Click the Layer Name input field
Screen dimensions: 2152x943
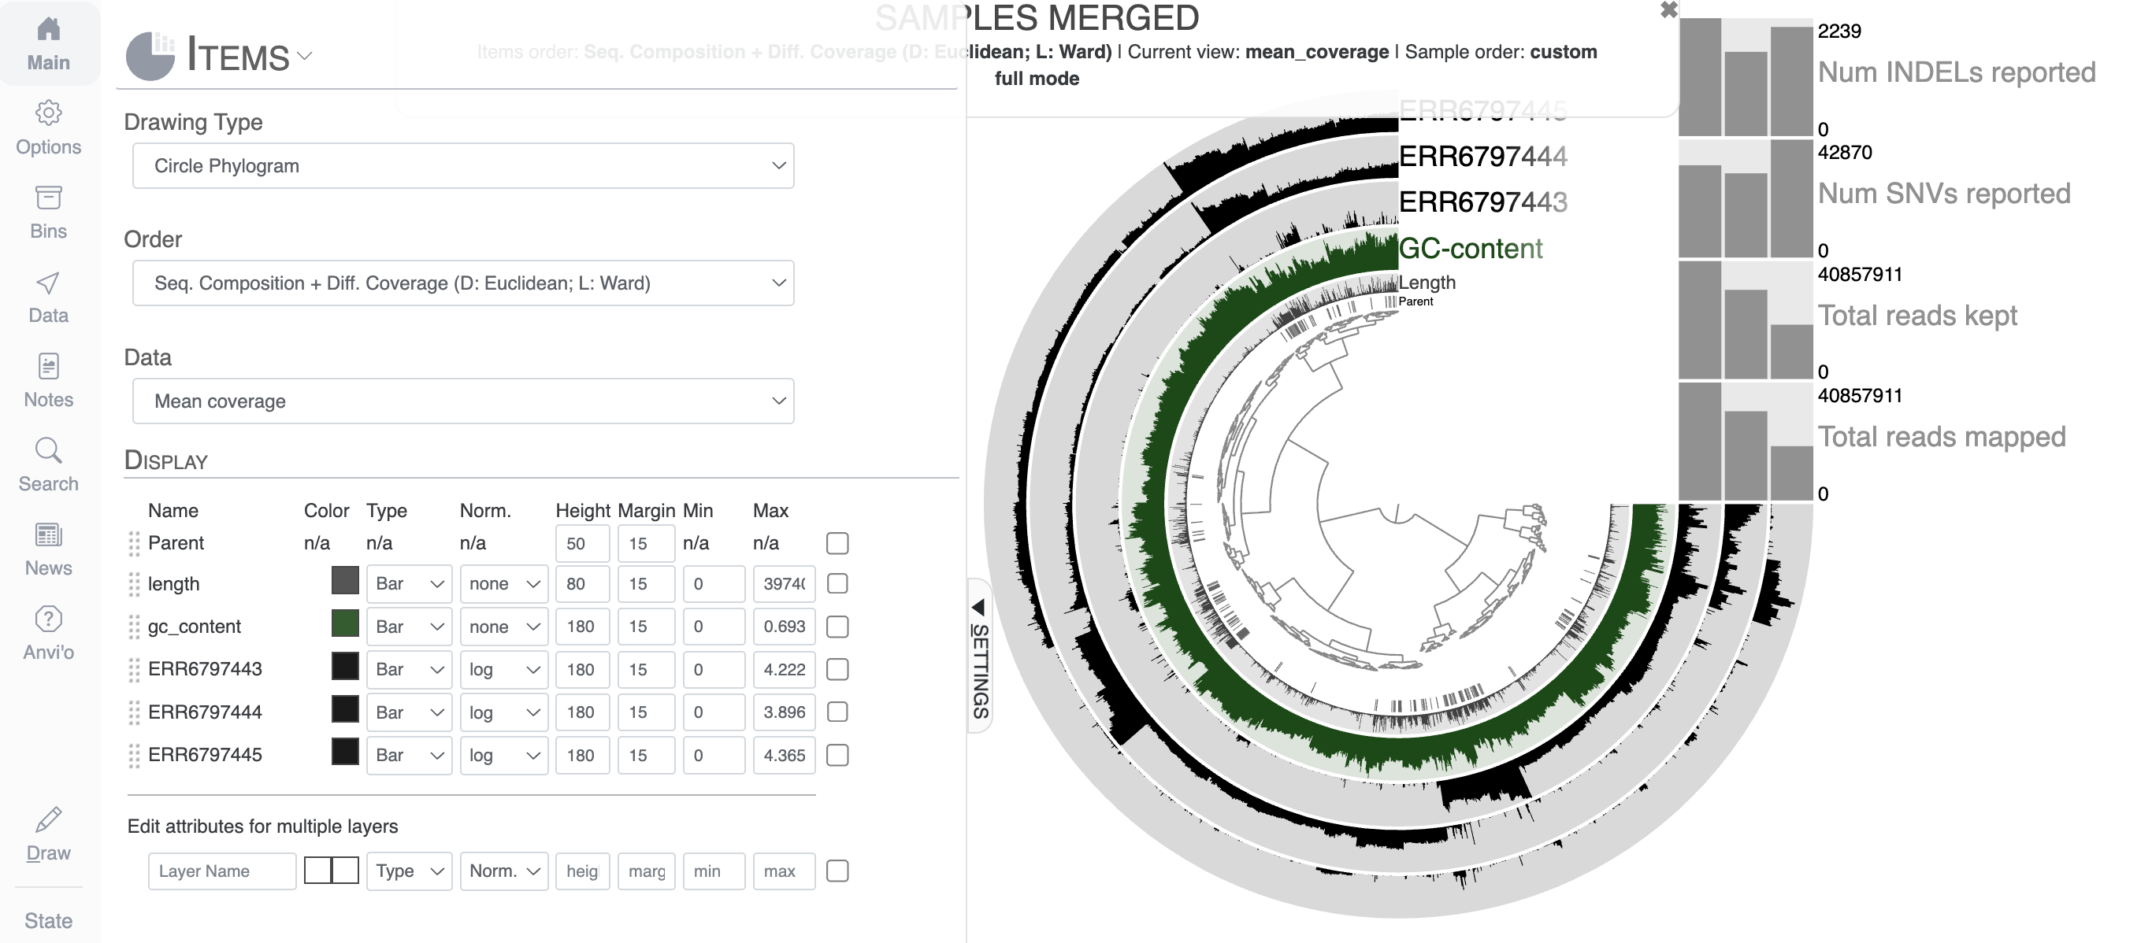pos(221,871)
